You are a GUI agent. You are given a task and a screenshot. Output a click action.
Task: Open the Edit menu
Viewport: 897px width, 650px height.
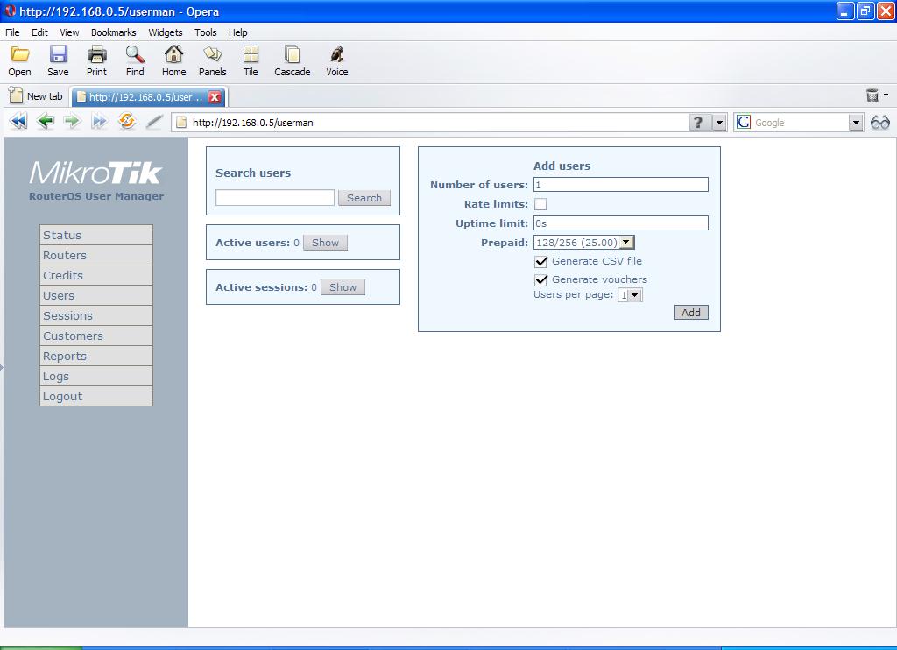(x=39, y=32)
